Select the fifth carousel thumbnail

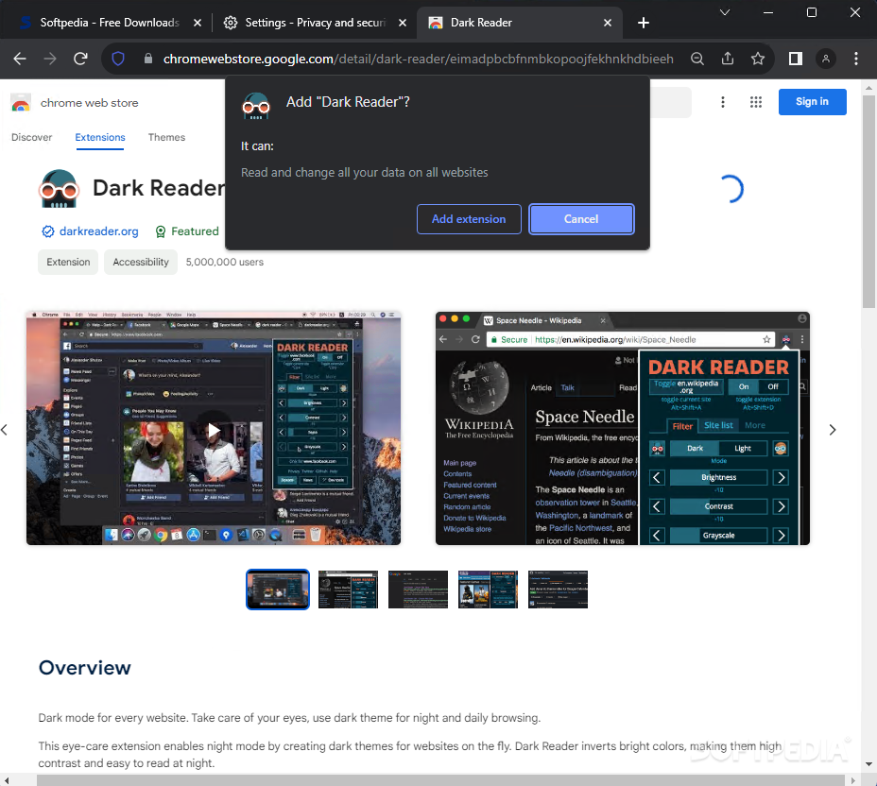coord(558,589)
